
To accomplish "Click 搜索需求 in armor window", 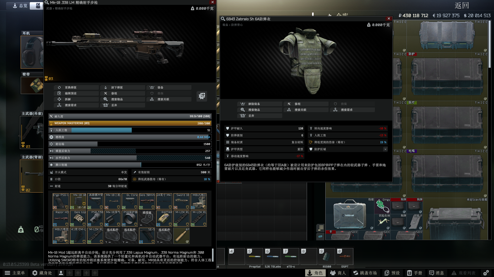I will click(x=352, y=110).
